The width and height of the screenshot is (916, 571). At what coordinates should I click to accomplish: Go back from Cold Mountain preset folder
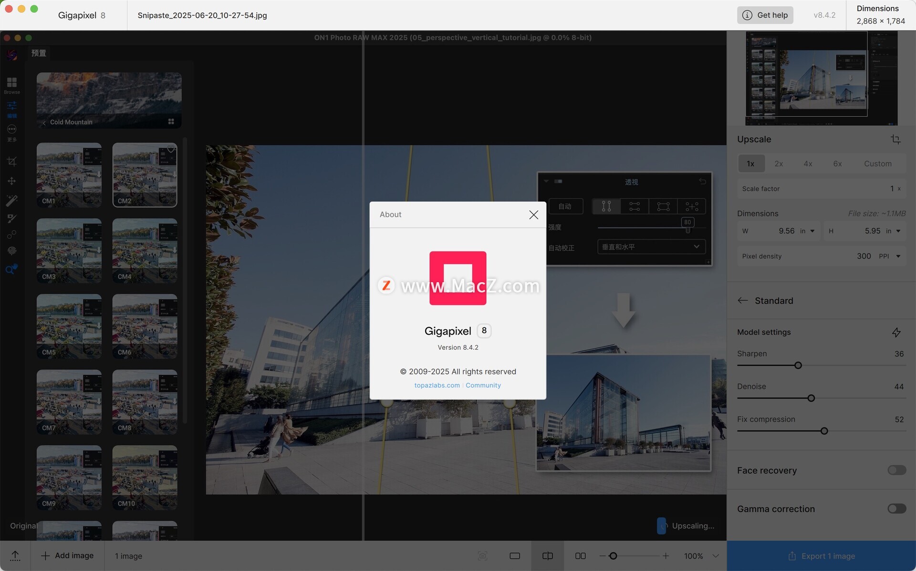point(44,122)
